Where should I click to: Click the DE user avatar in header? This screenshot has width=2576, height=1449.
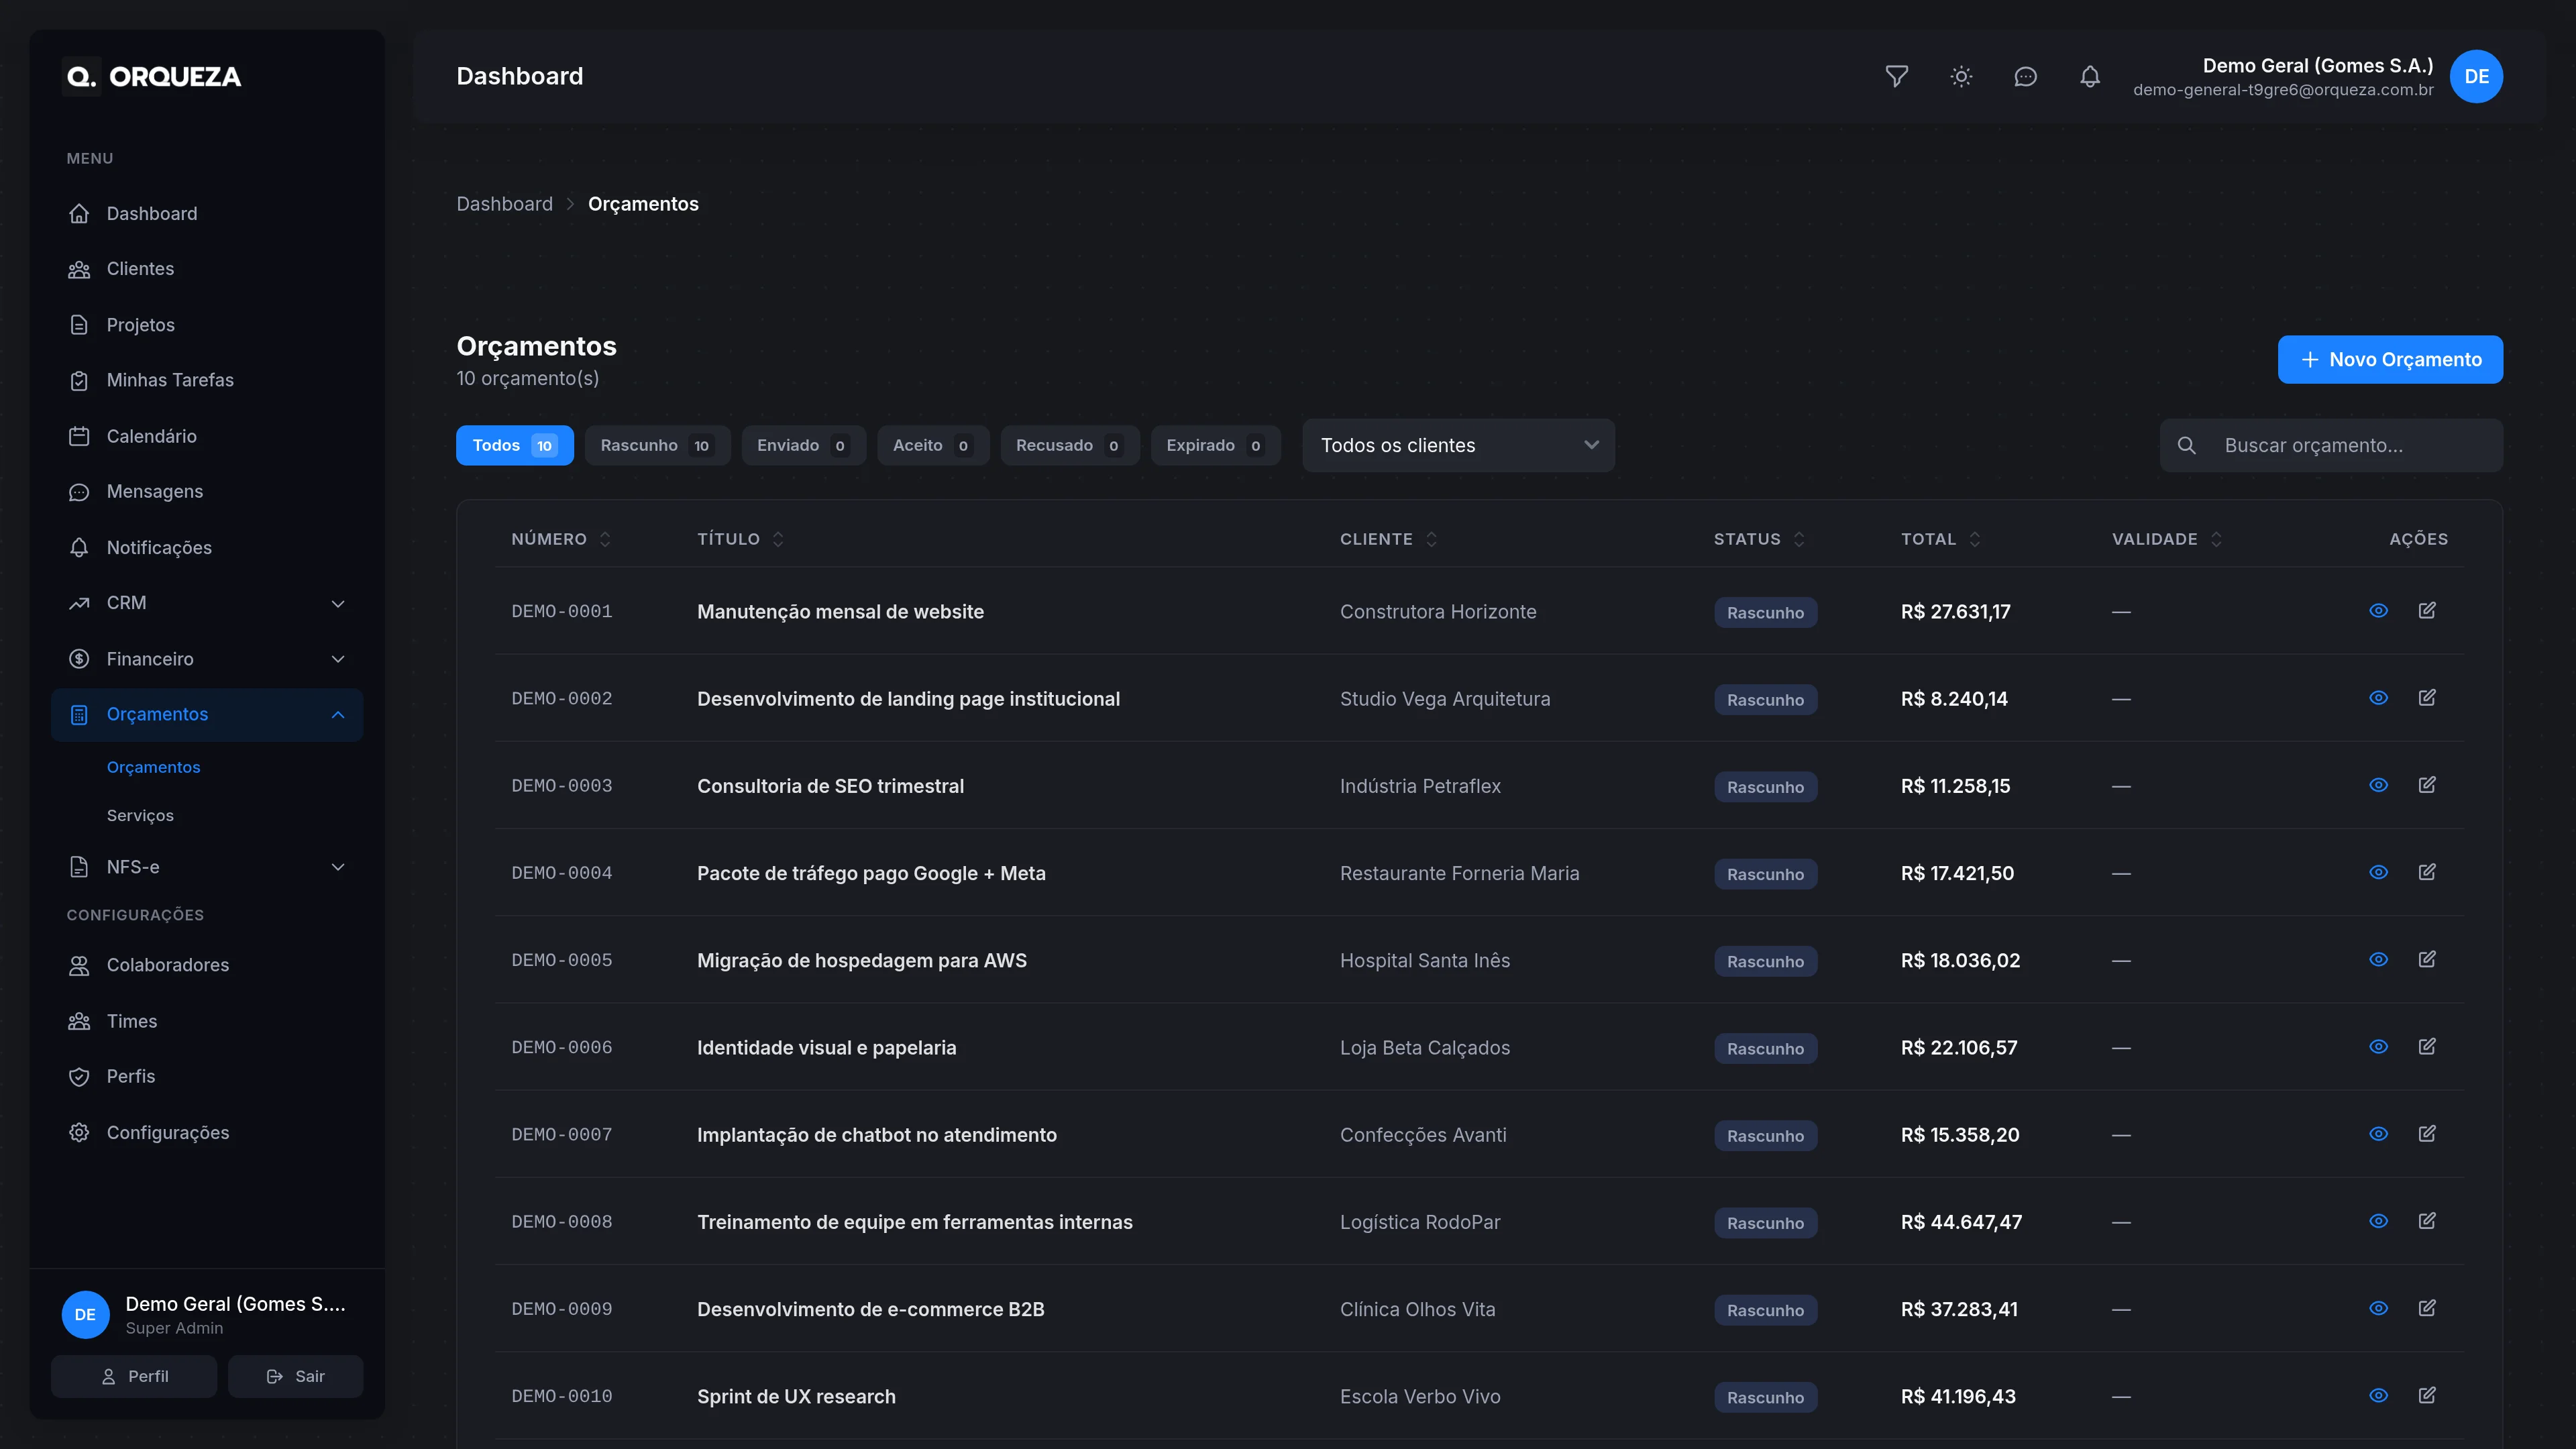pos(2476,77)
